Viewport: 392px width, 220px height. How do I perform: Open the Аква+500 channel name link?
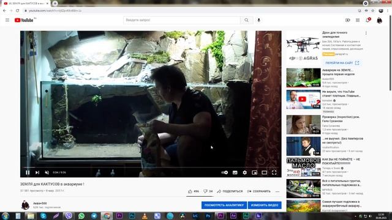(x=40, y=204)
